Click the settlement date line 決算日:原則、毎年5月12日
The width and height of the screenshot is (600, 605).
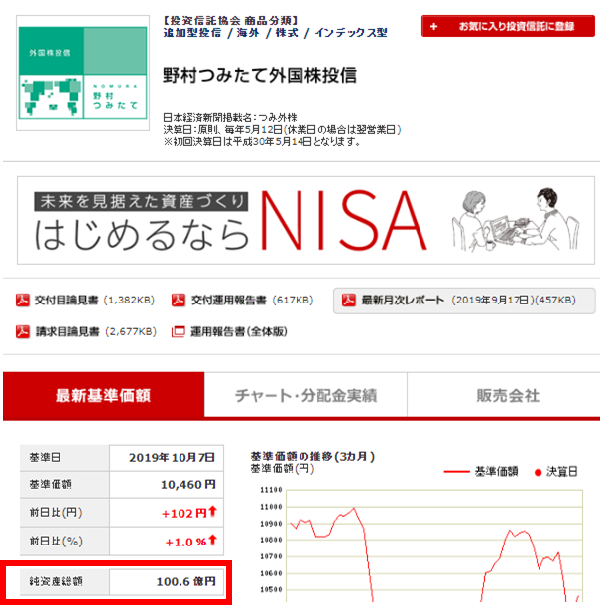(282, 129)
